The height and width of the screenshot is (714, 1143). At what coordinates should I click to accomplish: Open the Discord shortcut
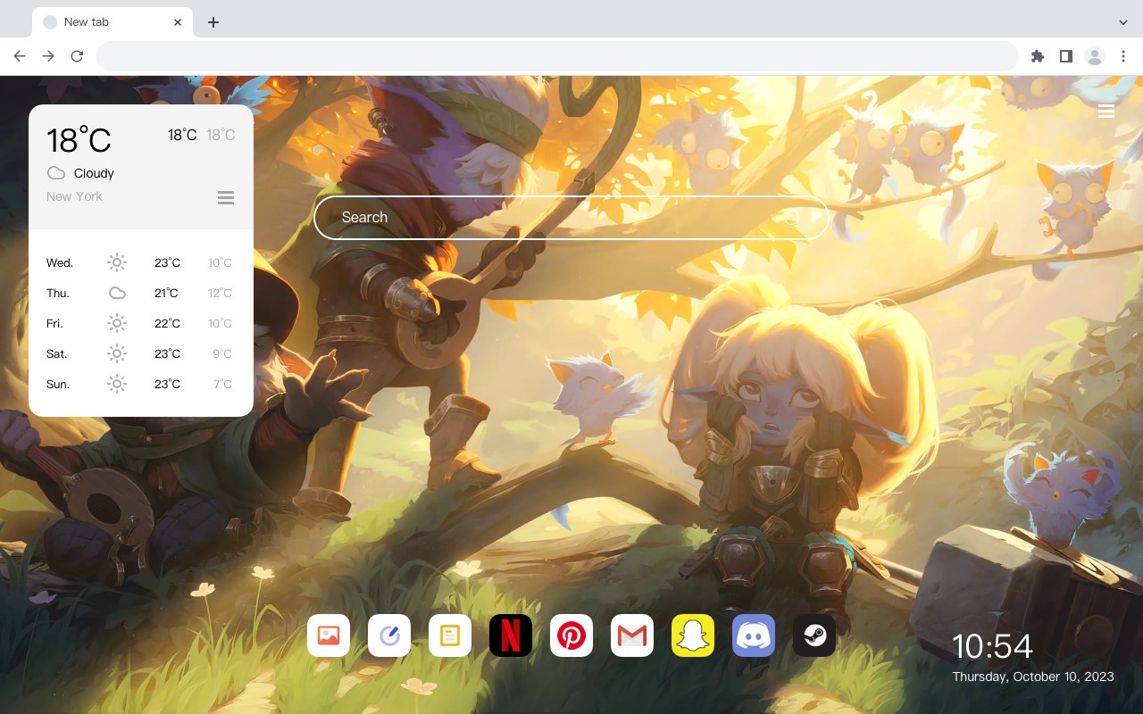[x=754, y=635]
